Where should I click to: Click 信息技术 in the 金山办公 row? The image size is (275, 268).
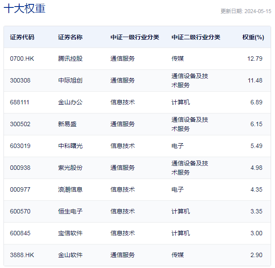coord(122,102)
